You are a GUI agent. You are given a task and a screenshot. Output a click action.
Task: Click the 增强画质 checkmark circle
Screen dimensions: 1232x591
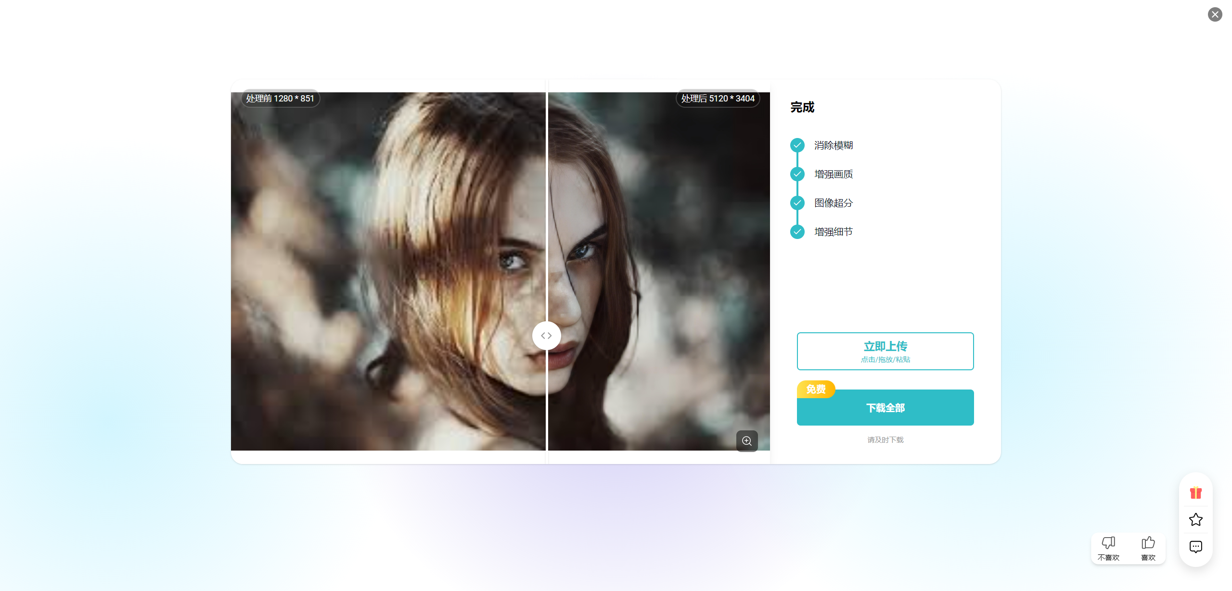click(x=797, y=174)
